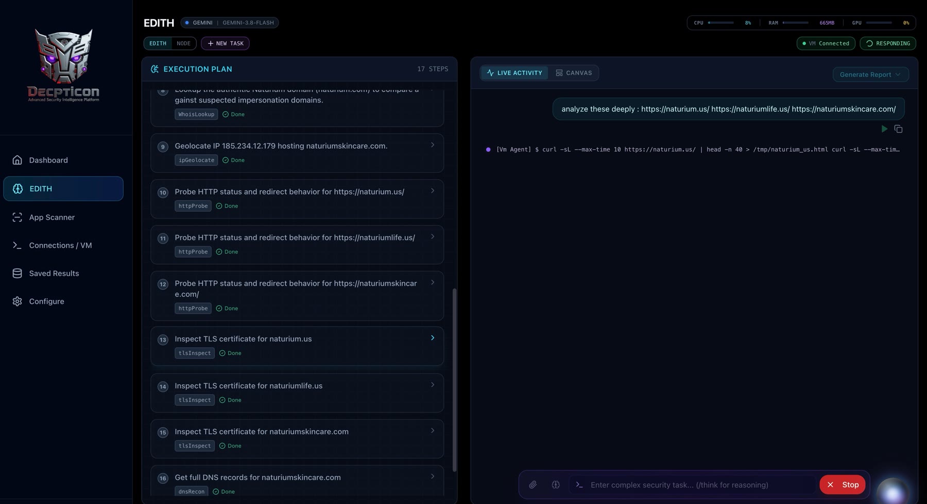Expand step 13 TLS naturium.us chevron

point(433,338)
